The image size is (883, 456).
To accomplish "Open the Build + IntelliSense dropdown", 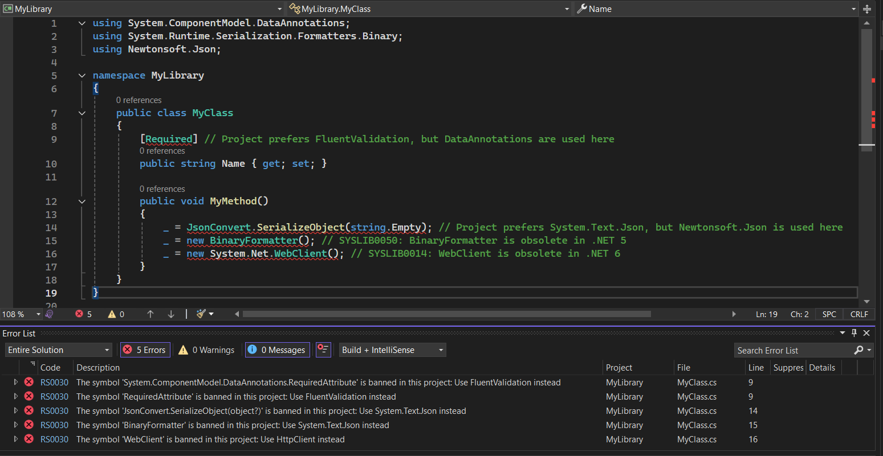I will point(392,350).
